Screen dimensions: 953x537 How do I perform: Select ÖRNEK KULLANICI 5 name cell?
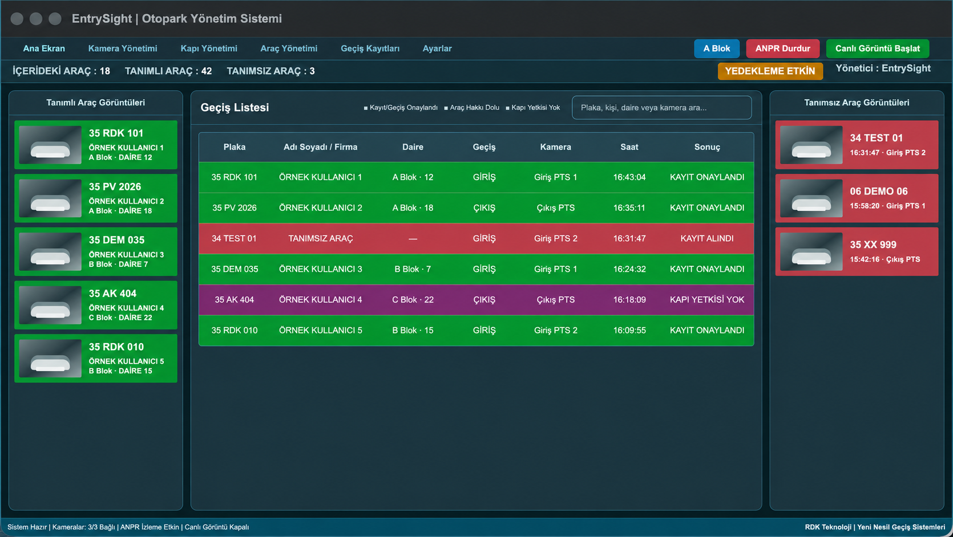(x=321, y=330)
